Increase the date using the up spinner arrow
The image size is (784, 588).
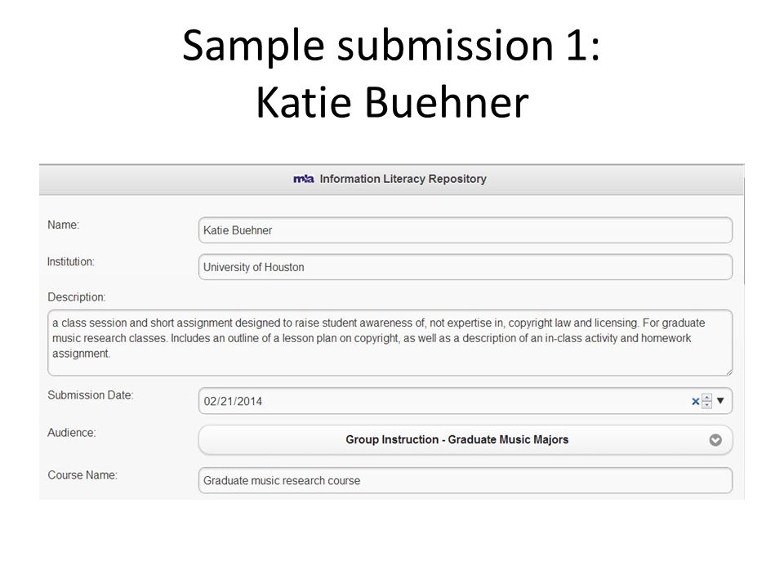706,398
